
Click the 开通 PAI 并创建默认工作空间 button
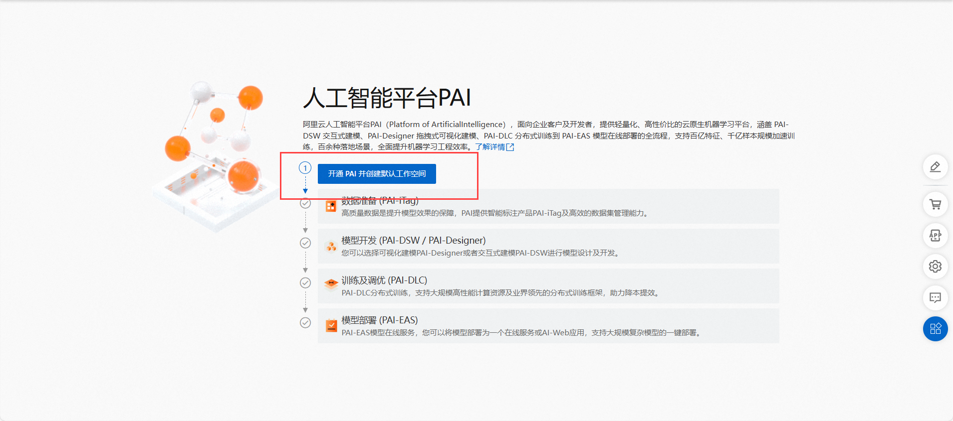[377, 174]
